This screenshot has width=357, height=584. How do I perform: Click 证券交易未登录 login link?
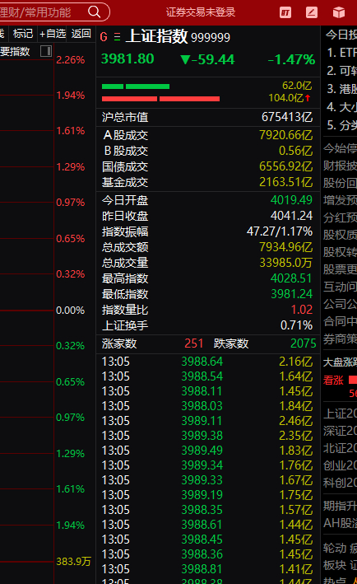201,12
